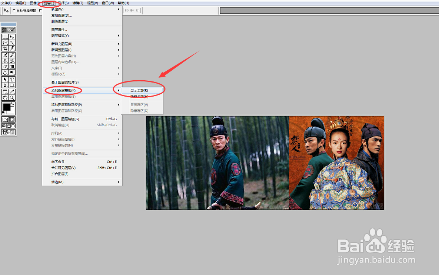Expand 排列(A) submenu
The height and width of the screenshot is (275, 439).
(82, 133)
